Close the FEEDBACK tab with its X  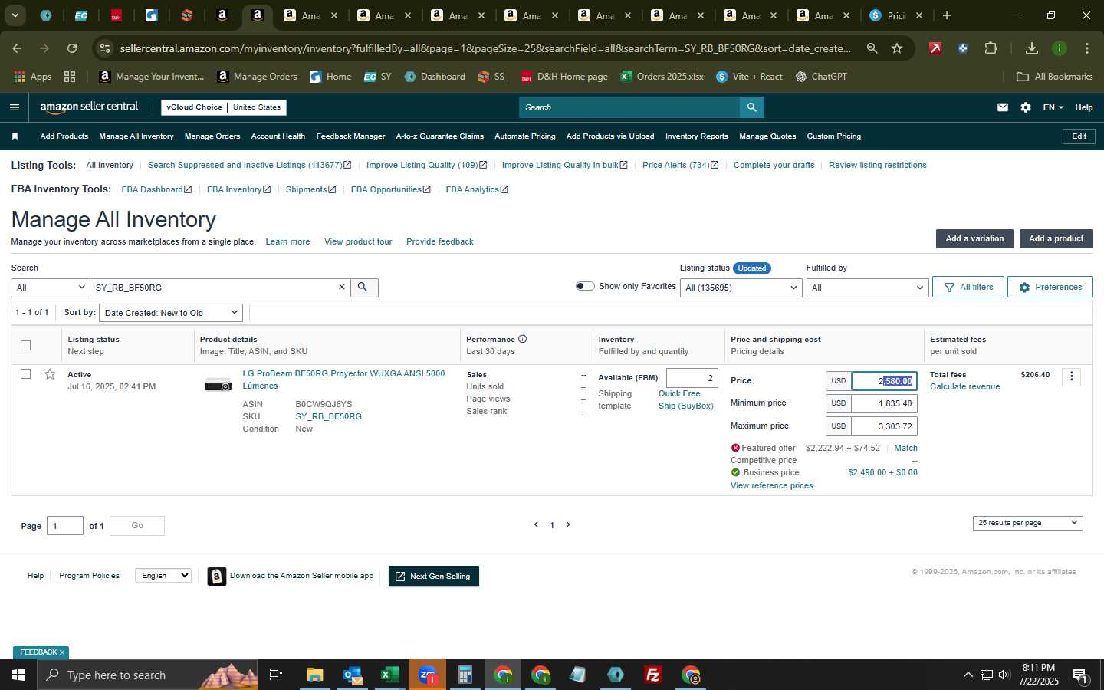(x=62, y=652)
